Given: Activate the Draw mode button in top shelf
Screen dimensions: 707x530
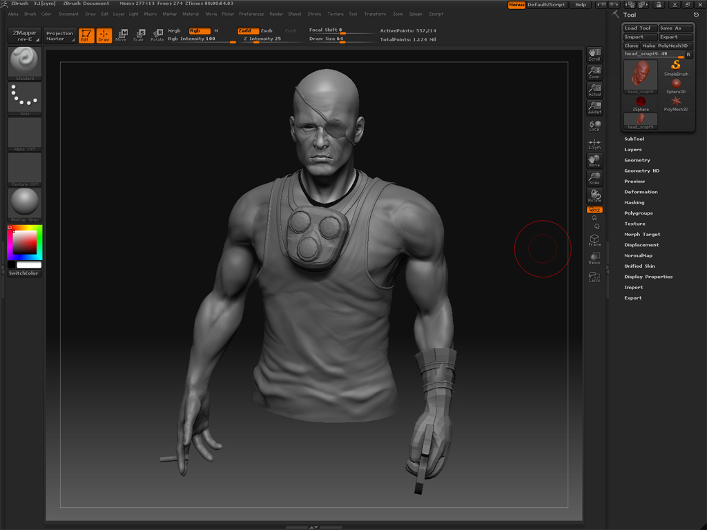Looking at the screenshot, I should pyautogui.click(x=104, y=35).
